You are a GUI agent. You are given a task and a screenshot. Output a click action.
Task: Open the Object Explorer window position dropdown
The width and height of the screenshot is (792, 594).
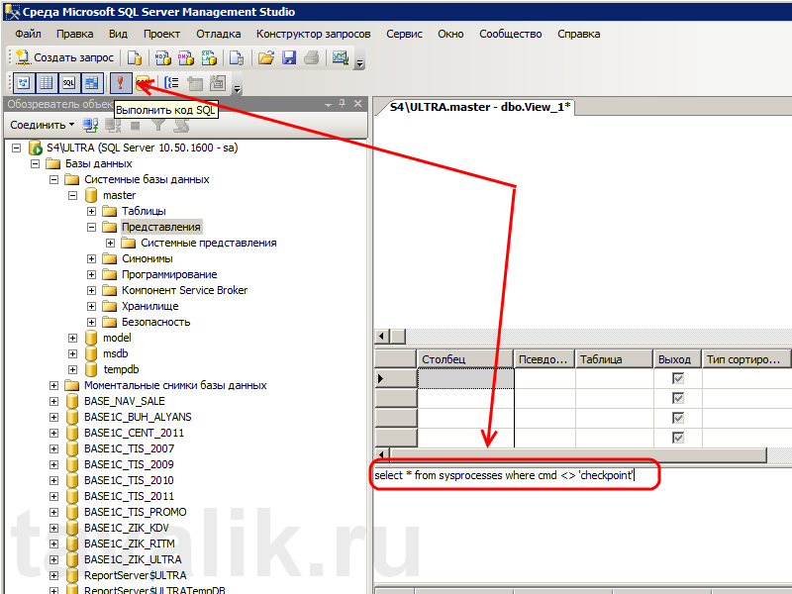(x=329, y=104)
